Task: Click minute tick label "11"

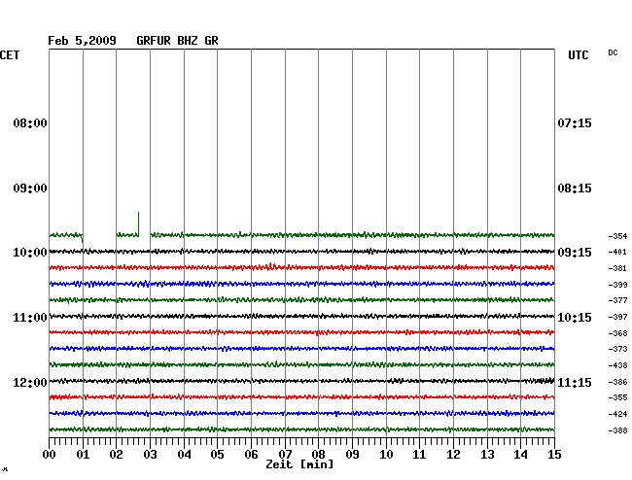Action: (419, 455)
